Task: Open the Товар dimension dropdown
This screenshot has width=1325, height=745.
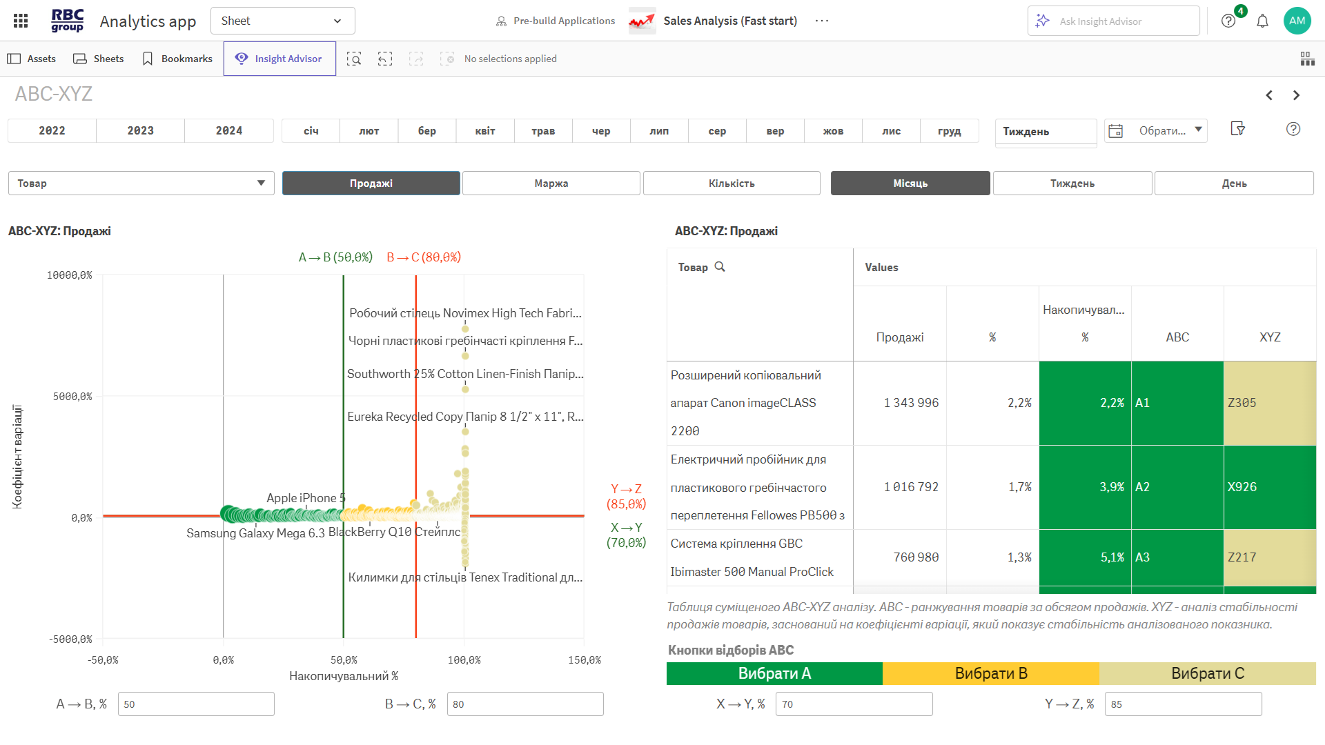Action: pos(141,183)
